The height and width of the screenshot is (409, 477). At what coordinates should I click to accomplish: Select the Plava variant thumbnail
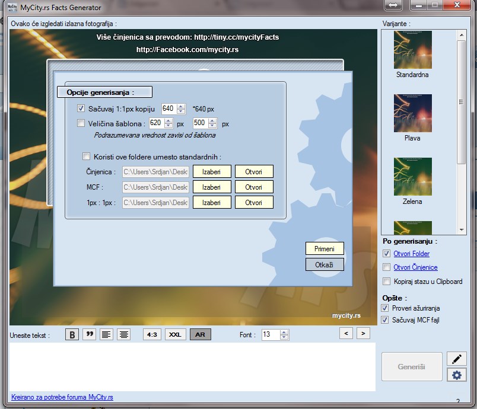[413, 113]
